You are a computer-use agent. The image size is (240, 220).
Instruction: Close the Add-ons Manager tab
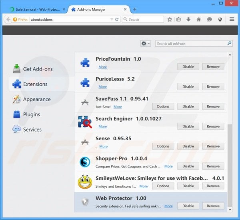(x=125, y=9)
